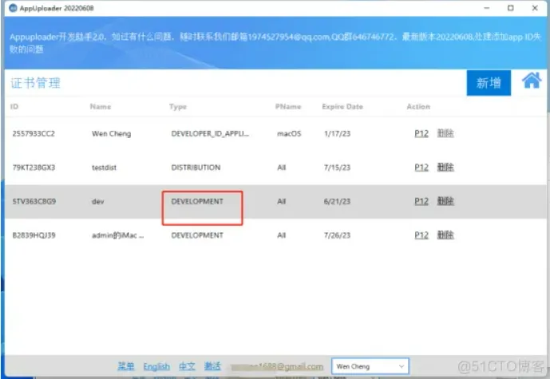This screenshot has width=550, height=379.
Task: Delete the admin的iMac certificate
Action: [445, 235]
